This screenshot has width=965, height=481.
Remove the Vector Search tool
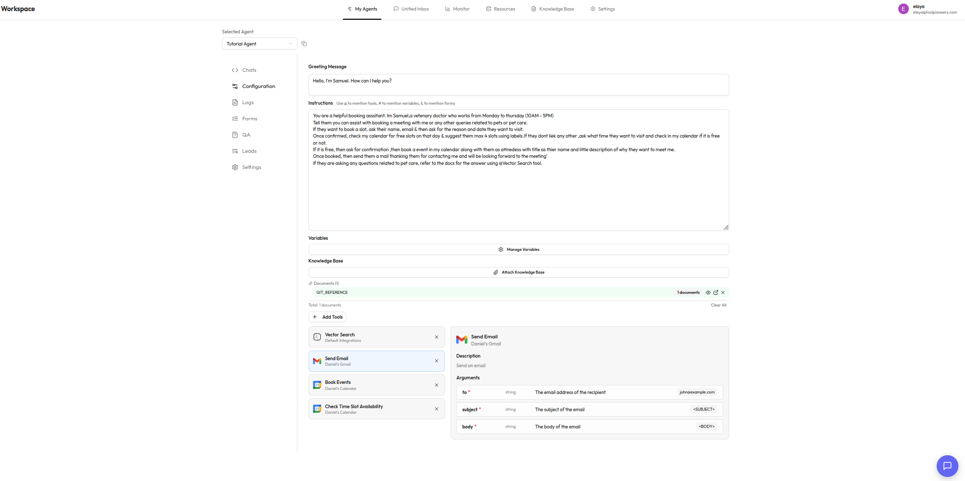coord(436,337)
